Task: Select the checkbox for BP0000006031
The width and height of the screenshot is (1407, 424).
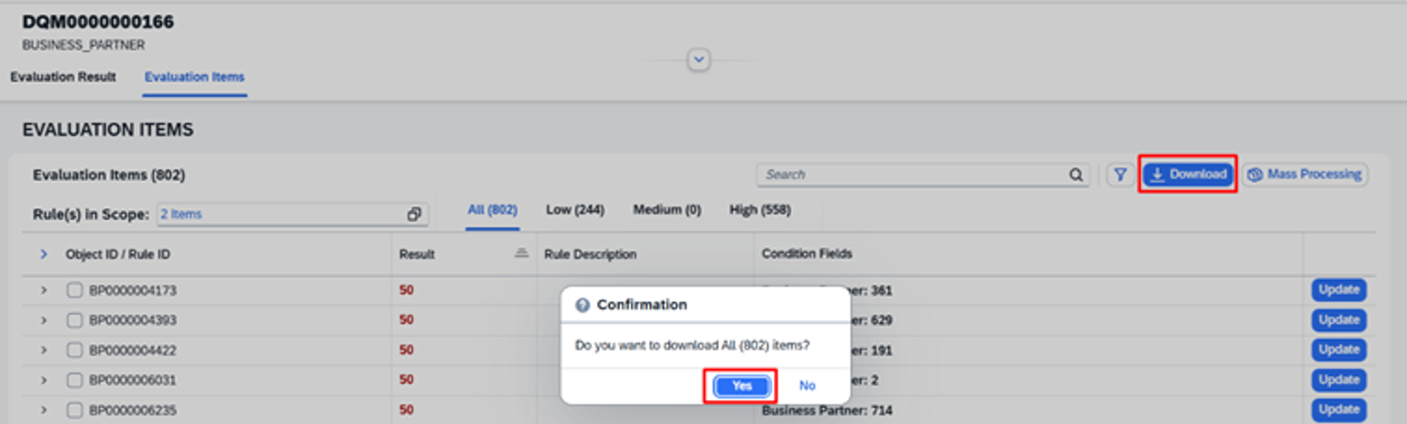Action: [75, 380]
